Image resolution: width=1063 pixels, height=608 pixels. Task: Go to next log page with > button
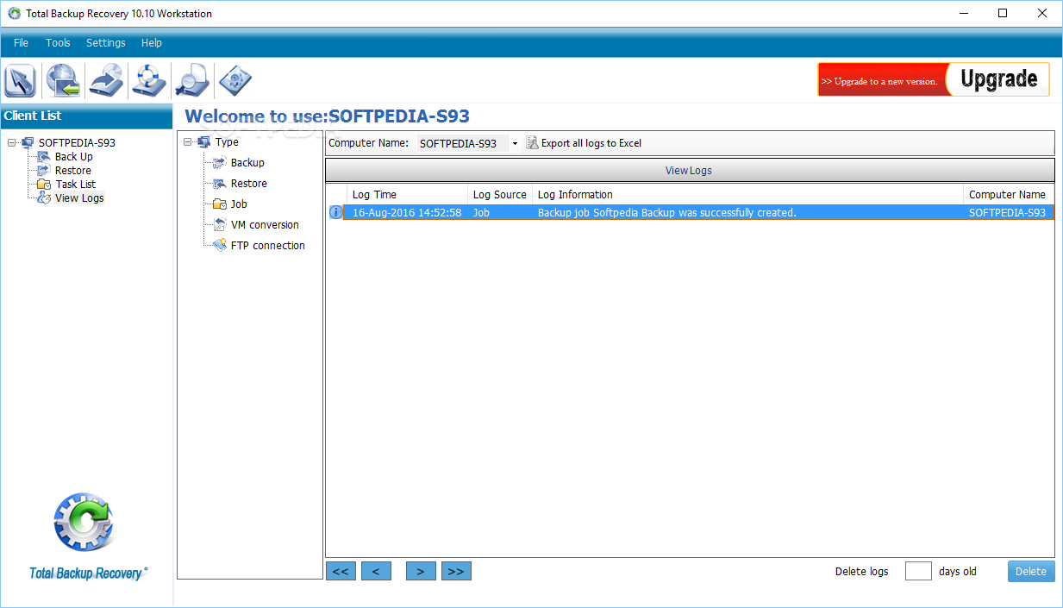click(x=421, y=571)
